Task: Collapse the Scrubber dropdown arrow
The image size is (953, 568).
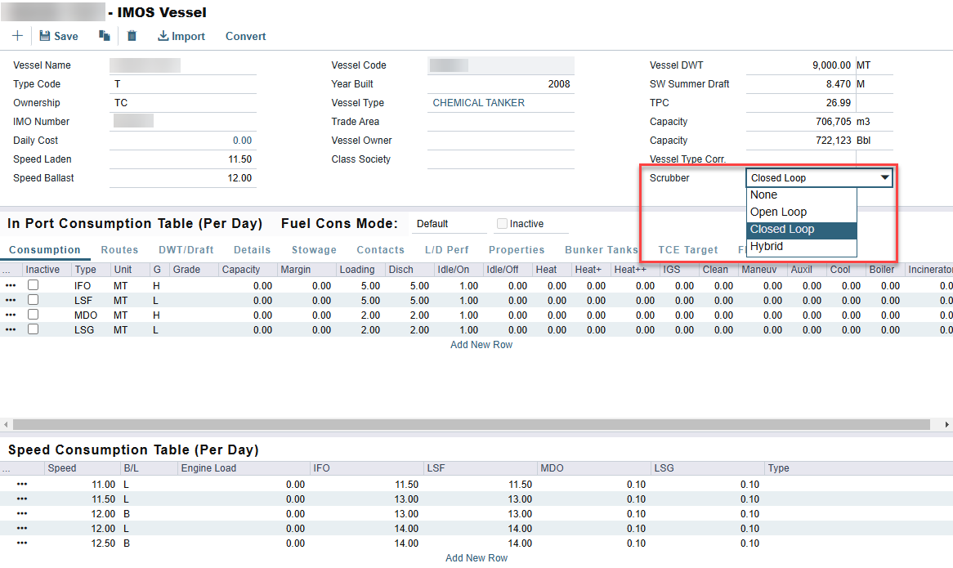Action: point(884,177)
